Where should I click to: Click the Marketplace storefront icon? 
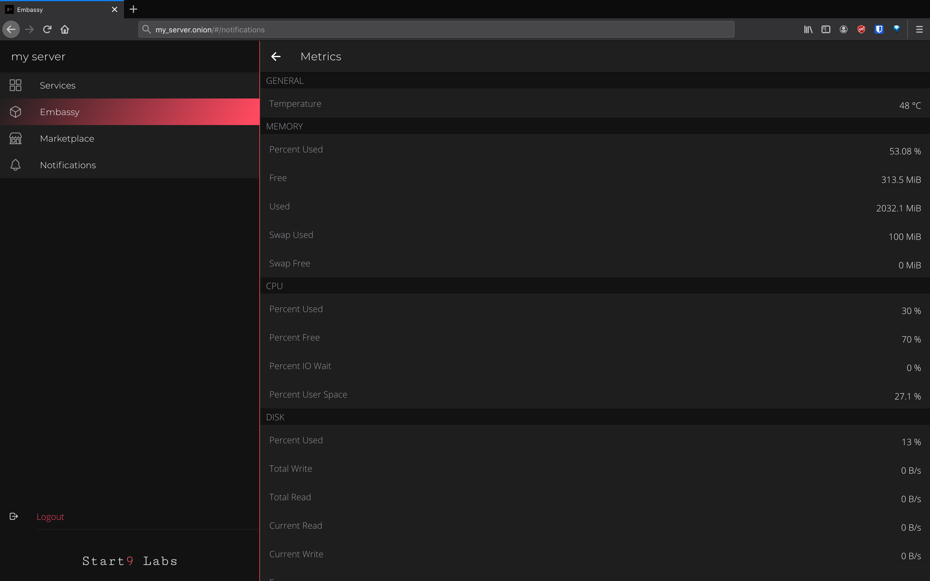(15, 138)
